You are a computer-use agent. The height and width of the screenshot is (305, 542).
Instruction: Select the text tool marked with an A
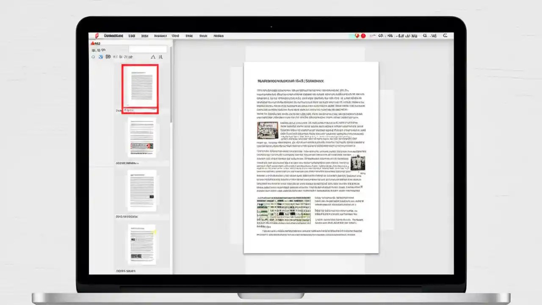(x=154, y=57)
